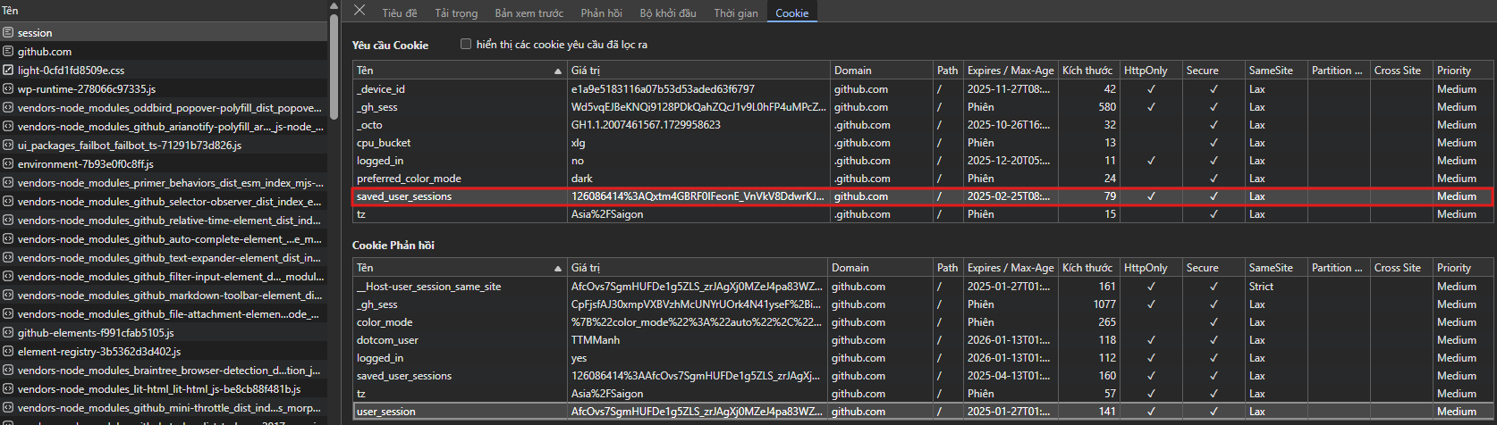
Task: Sort request cookies by Tên column arrow
Action: coord(558,71)
